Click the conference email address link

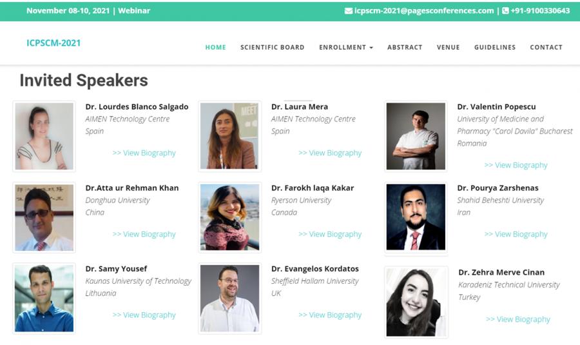424,11
